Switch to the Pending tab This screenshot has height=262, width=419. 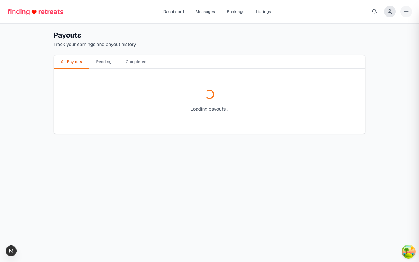click(x=104, y=62)
